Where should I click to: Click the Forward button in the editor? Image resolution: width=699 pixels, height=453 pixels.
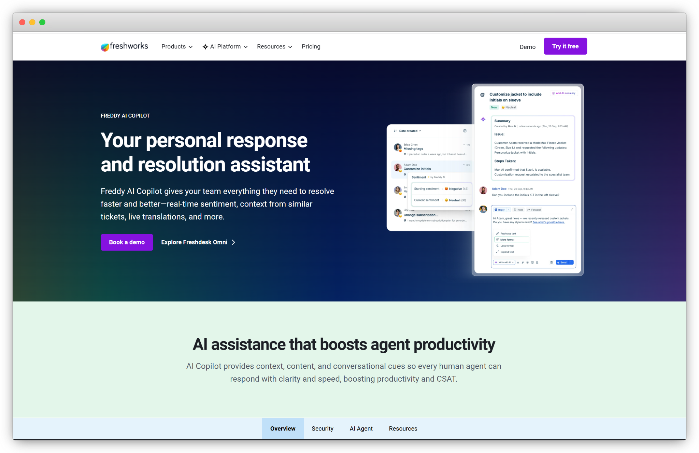pyautogui.click(x=534, y=210)
